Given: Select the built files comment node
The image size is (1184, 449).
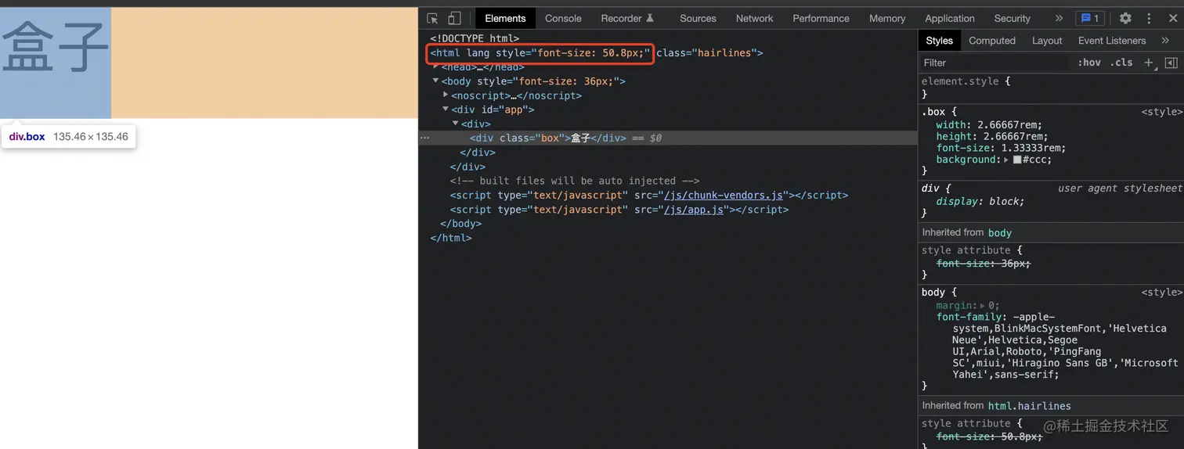Looking at the screenshot, I should [x=575, y=181].
